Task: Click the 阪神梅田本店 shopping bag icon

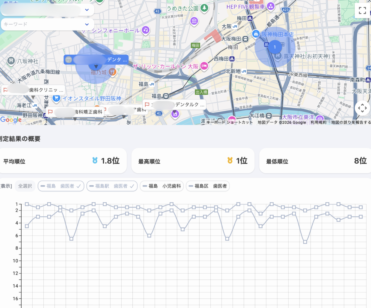Action: tap(256, 34)
